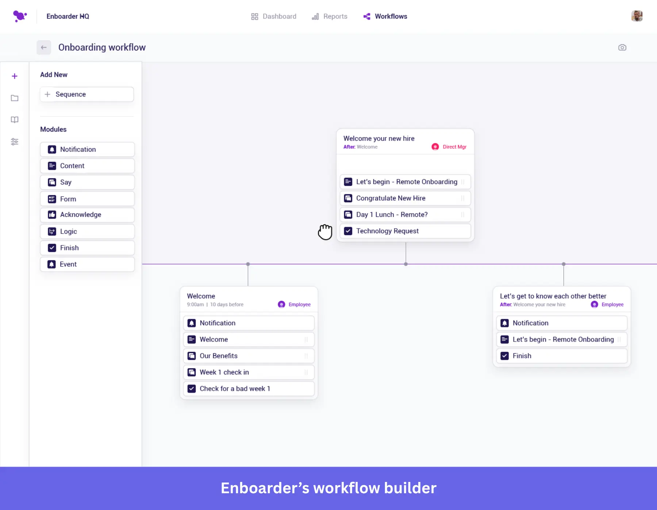Image resolution: width=657 pixels, height=510 pixels.
Task: Open Let's begin - Remote Onboarding in Let's get to know card
Action: pos(561,339)
